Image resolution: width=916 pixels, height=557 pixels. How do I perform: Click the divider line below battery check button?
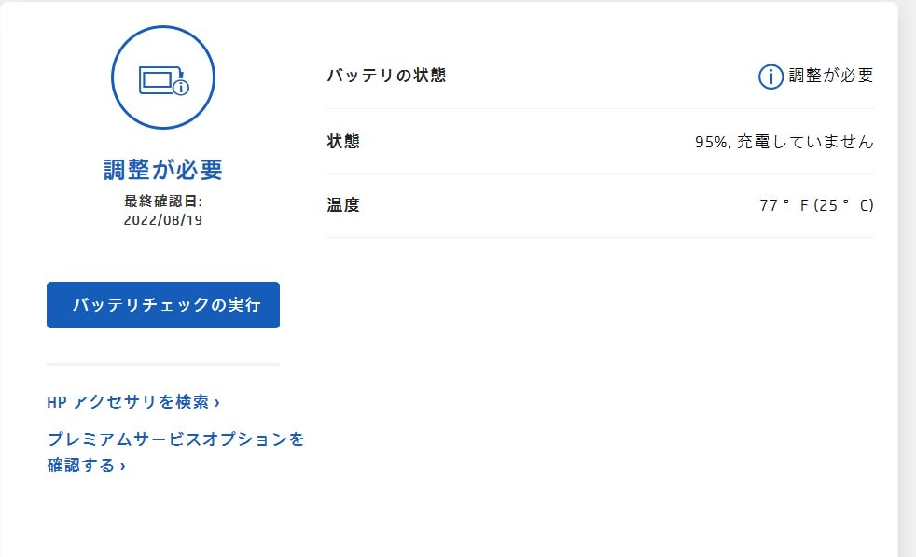[x=163, y=364]
